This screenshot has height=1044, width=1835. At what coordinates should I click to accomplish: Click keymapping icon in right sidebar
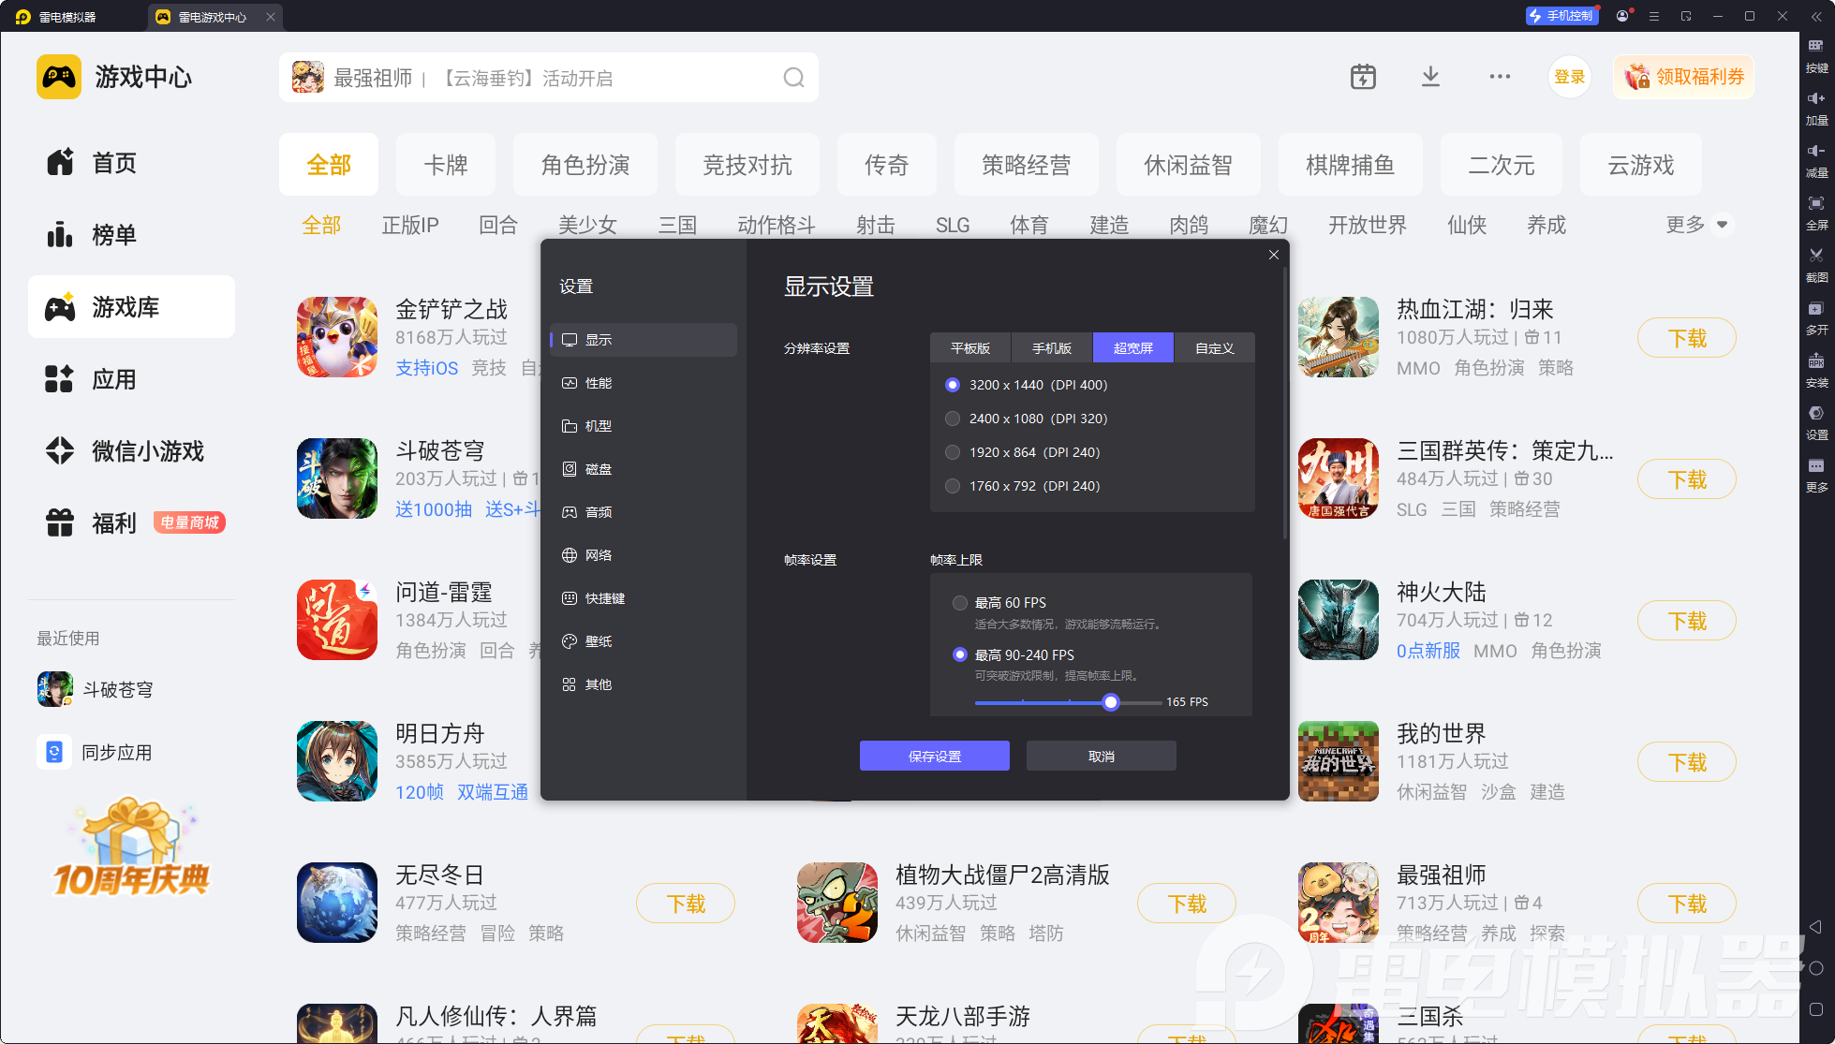1816,51
